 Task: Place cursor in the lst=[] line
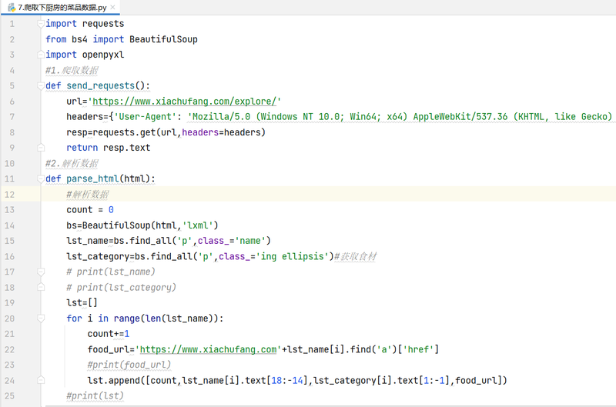click(x=82, y=302)
